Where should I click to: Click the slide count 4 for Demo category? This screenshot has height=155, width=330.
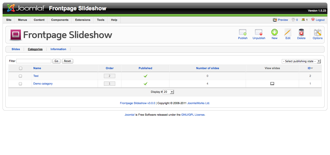(x=208, y=84)
